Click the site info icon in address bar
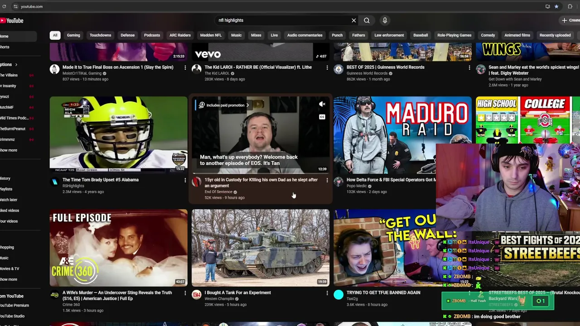 point(15,6)
